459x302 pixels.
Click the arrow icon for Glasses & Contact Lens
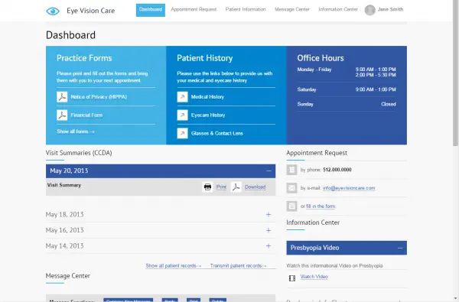pos(182,133)
